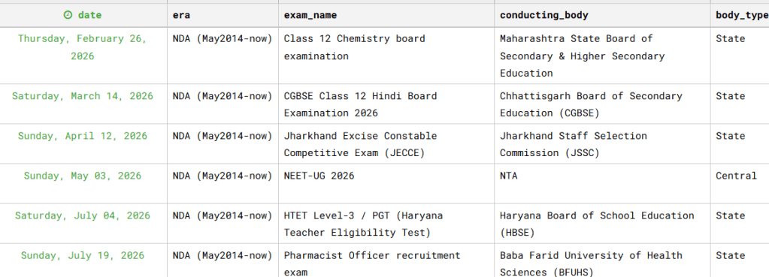The width and height of the screenshot is (769, 277).
Task: Open the Saturday, July 04, 2026 date
Action: (83, 215)
